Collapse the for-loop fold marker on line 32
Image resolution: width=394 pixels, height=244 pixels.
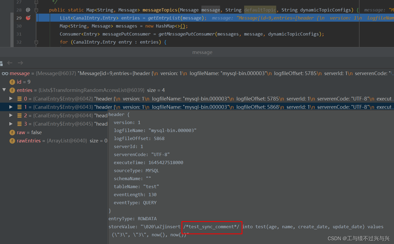point(36,42)
